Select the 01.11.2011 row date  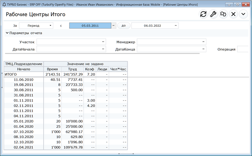[23, 100]
